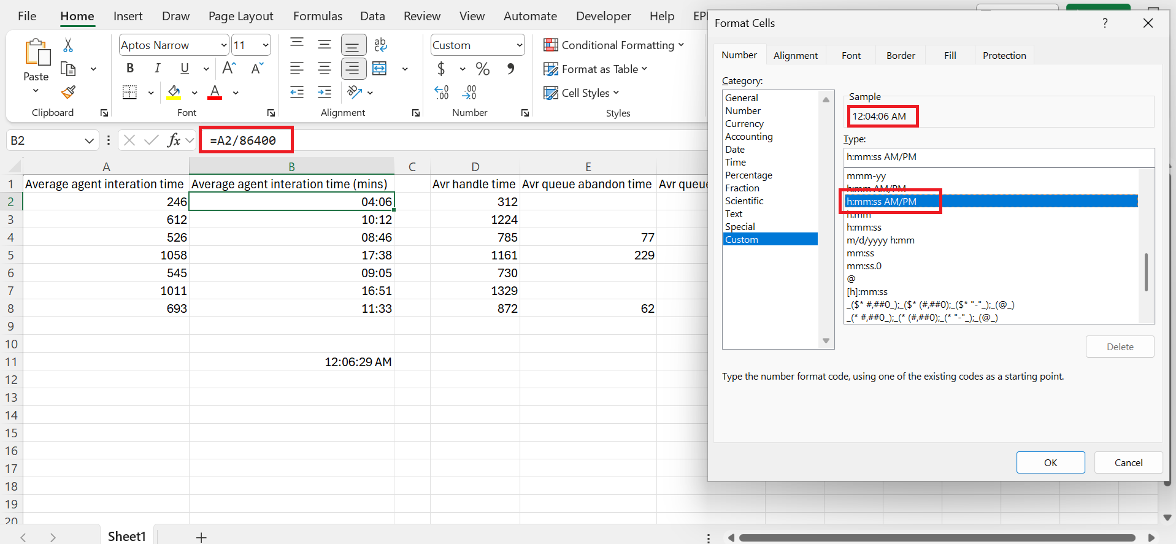Viewport: 1176px width, 544px height.
Task: Toggle Italic formatting
Action: tap(158, 69)
